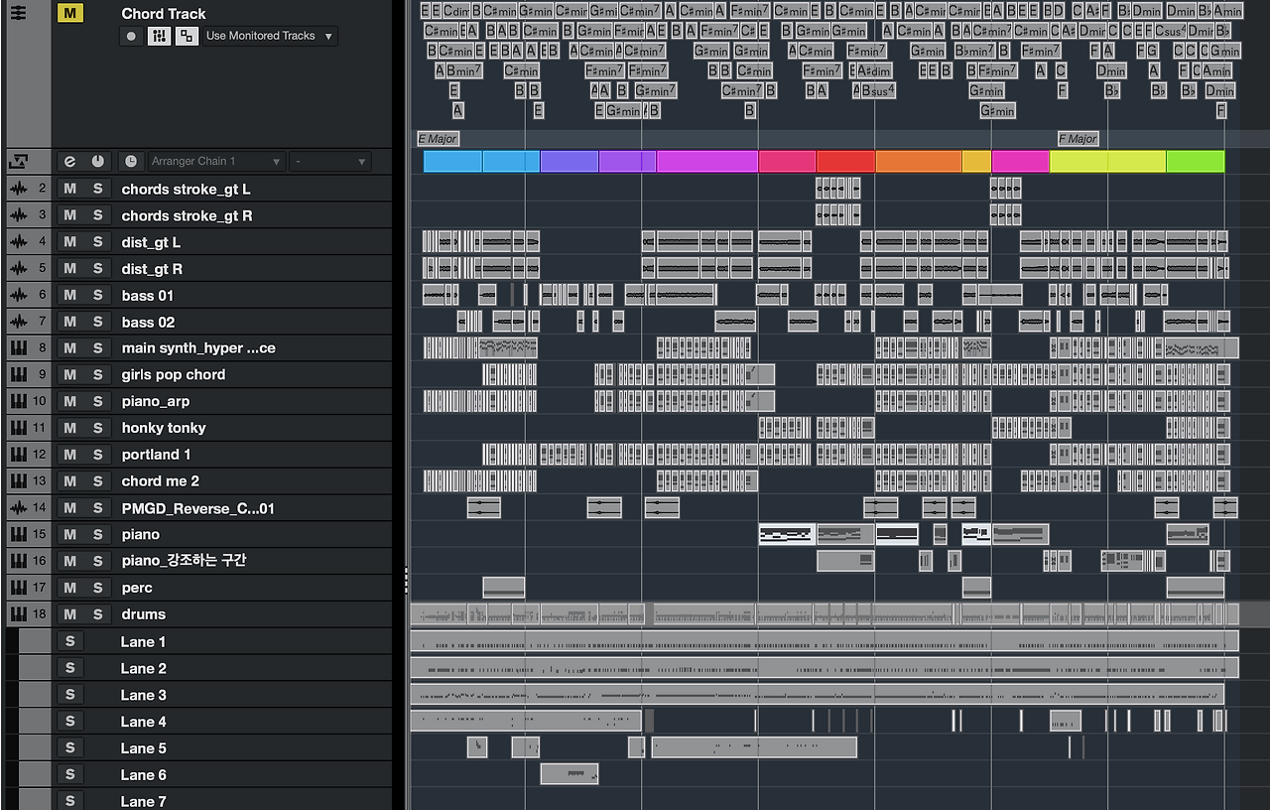Solo the honky tonky track
This screenshot has height=810, width=1270.
point(97,428)
